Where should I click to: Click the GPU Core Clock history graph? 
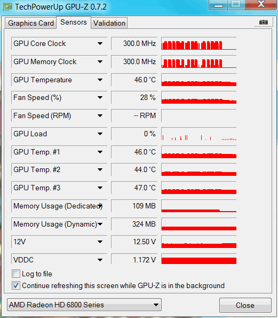[x=199, y=43]
